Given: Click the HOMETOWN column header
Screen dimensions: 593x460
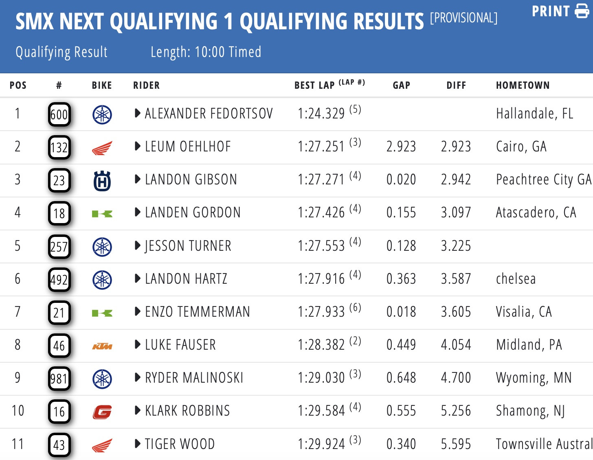Looking at the screenshot, I should click(x=523, y=85).
